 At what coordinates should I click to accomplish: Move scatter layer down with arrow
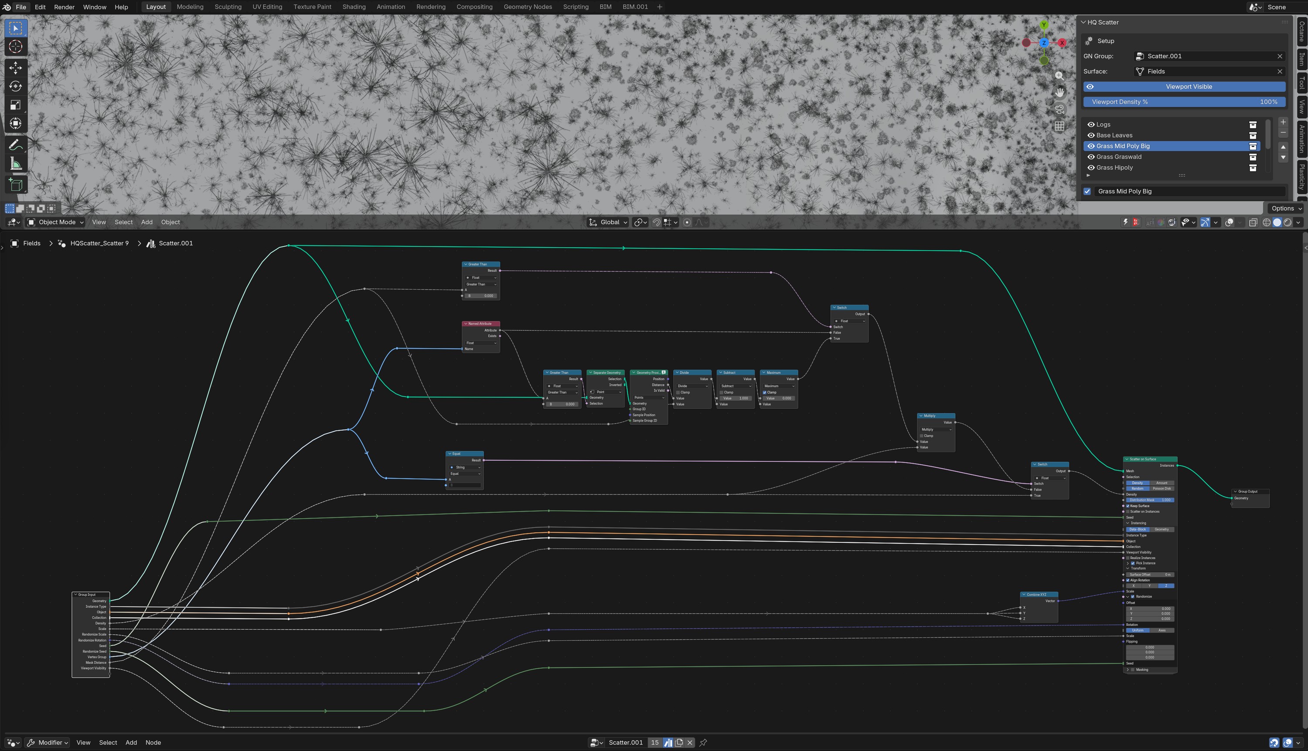pyautogui.click(x=1283, y=157)
